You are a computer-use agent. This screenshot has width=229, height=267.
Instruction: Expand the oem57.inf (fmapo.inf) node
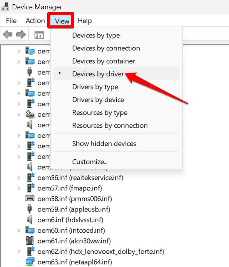(19, 188)
